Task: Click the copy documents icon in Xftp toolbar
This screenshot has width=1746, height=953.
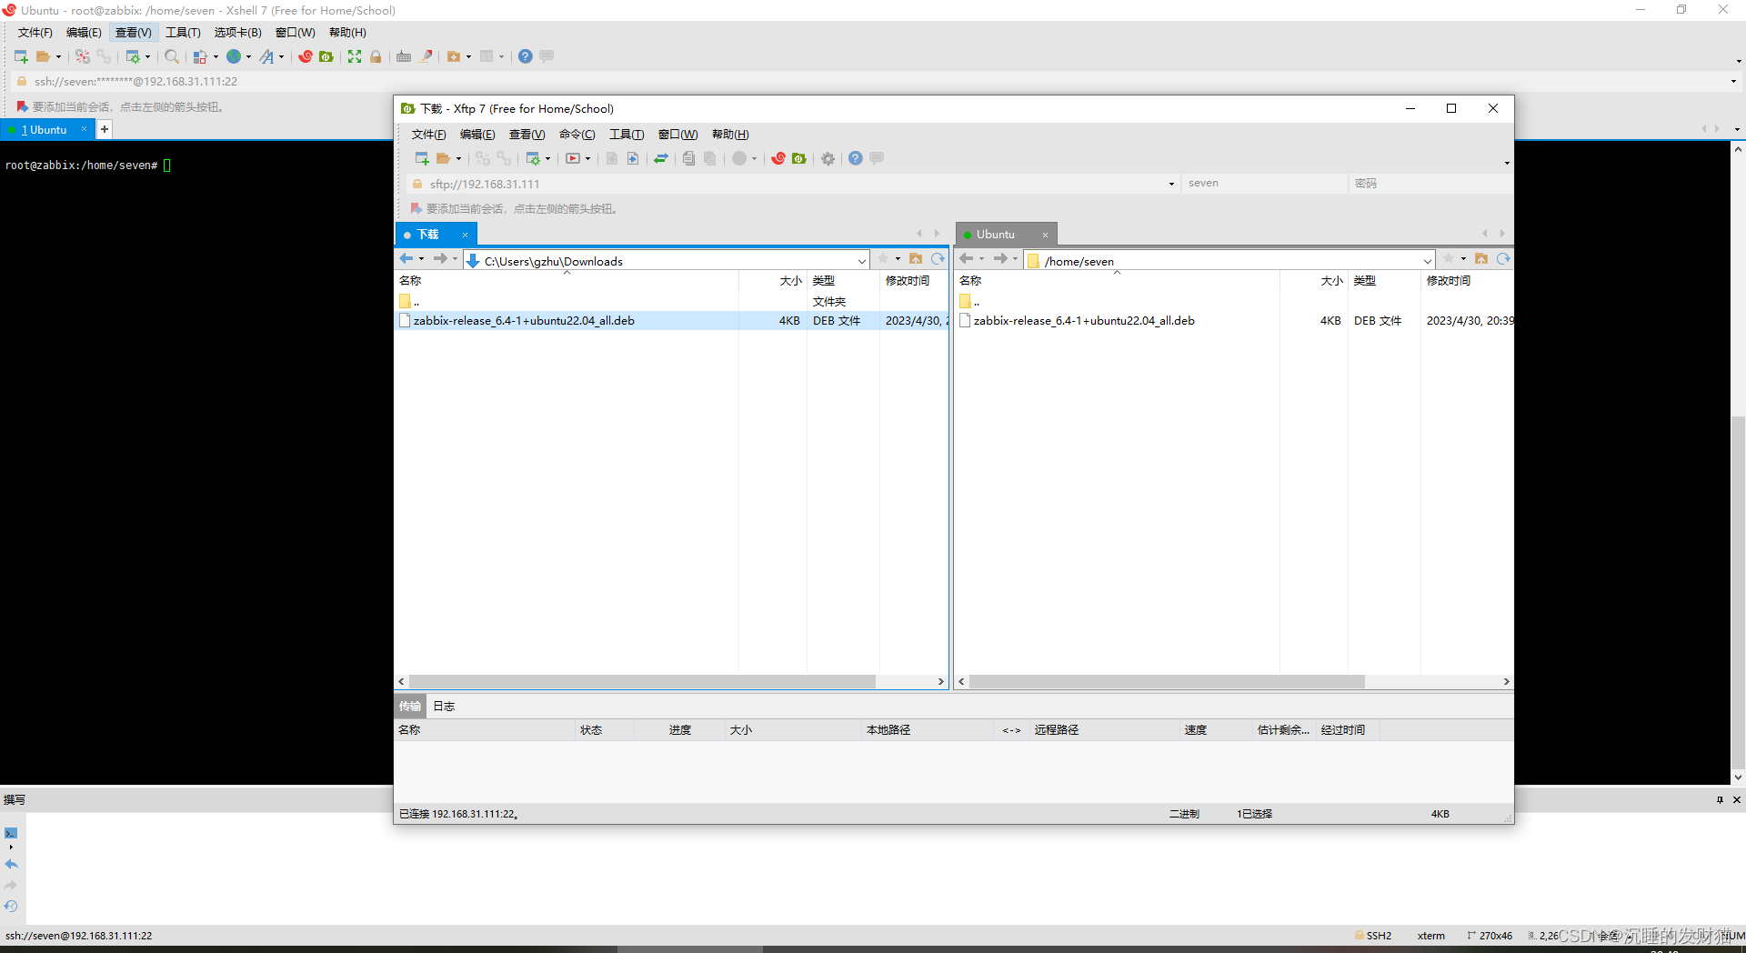Action: [x=688, y=158]
